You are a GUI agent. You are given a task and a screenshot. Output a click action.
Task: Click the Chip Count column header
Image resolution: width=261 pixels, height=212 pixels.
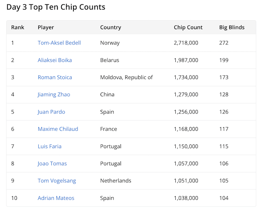(188, 27)
